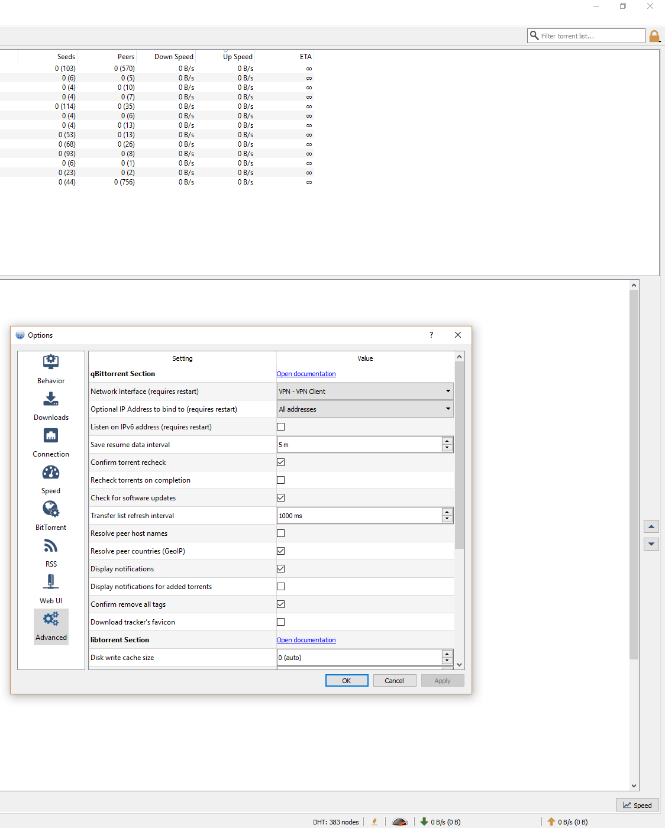Click the main panel vertical scrollbar thumb
This screenshot has width=665, height=828.
point(634,474)
